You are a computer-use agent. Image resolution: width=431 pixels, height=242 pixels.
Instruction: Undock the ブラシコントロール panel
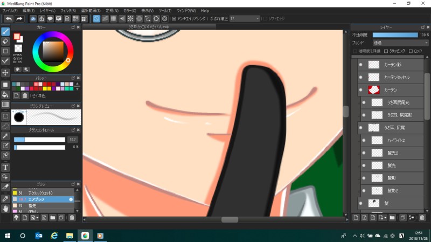pyautogui.click(x=73, y=130)
